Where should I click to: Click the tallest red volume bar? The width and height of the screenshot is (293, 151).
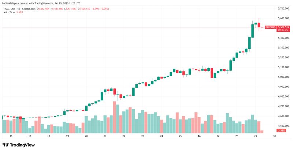(114, 117)
